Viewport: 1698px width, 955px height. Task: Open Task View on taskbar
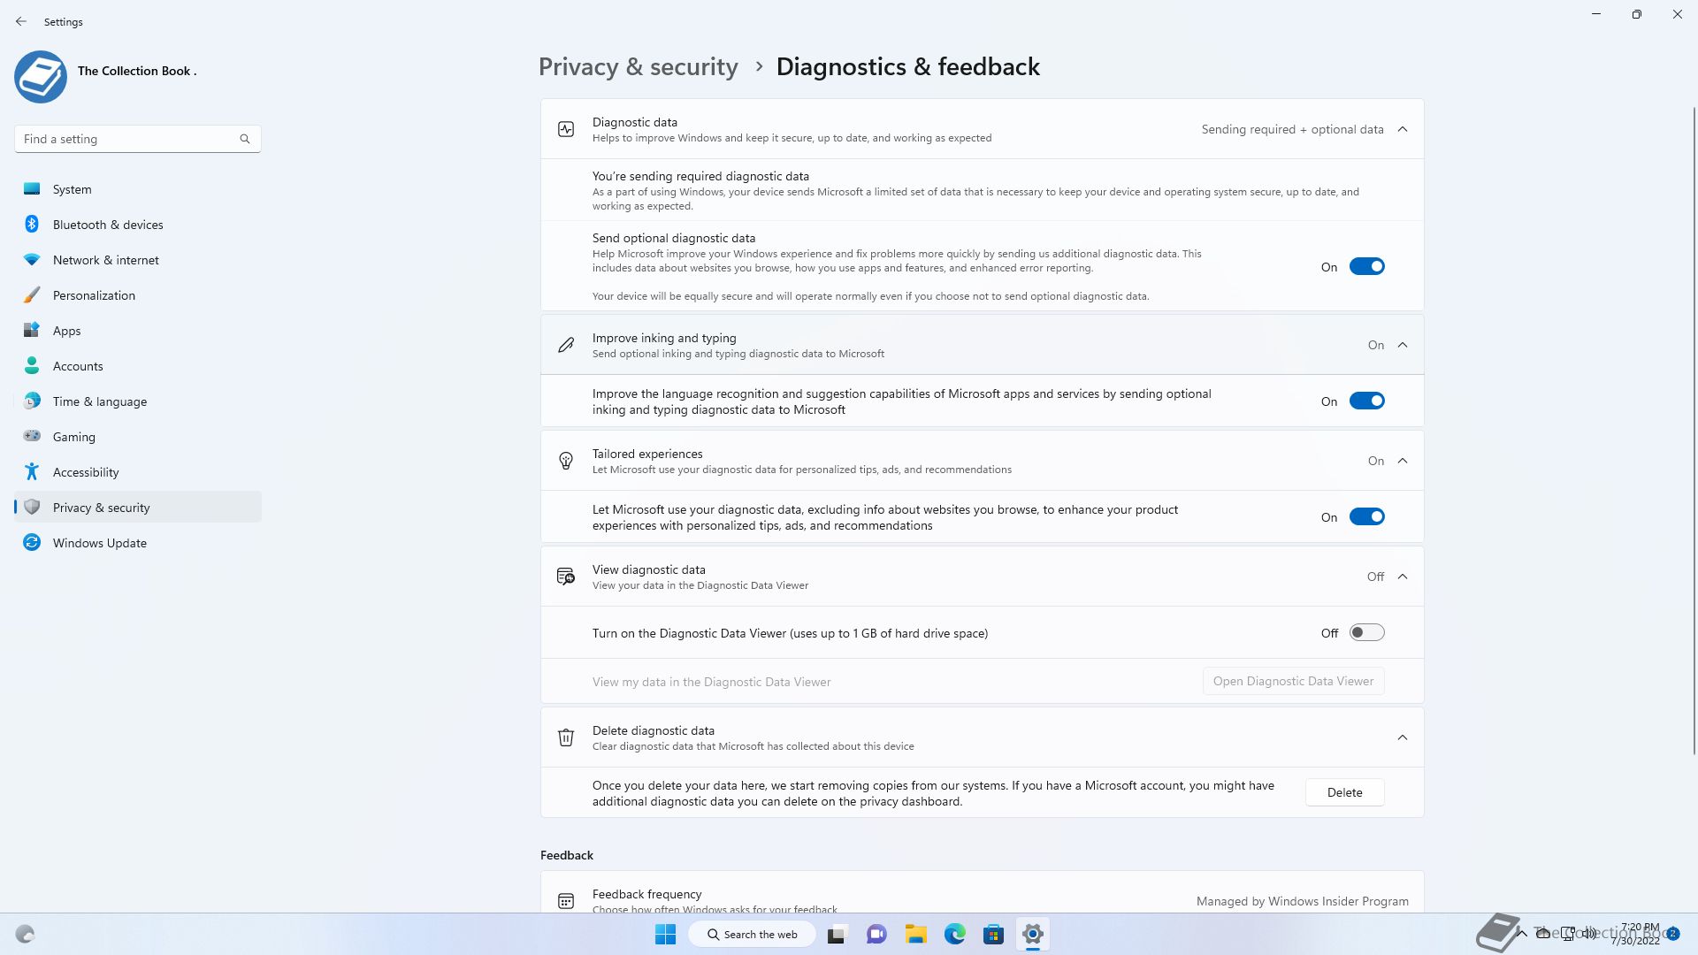837,934
